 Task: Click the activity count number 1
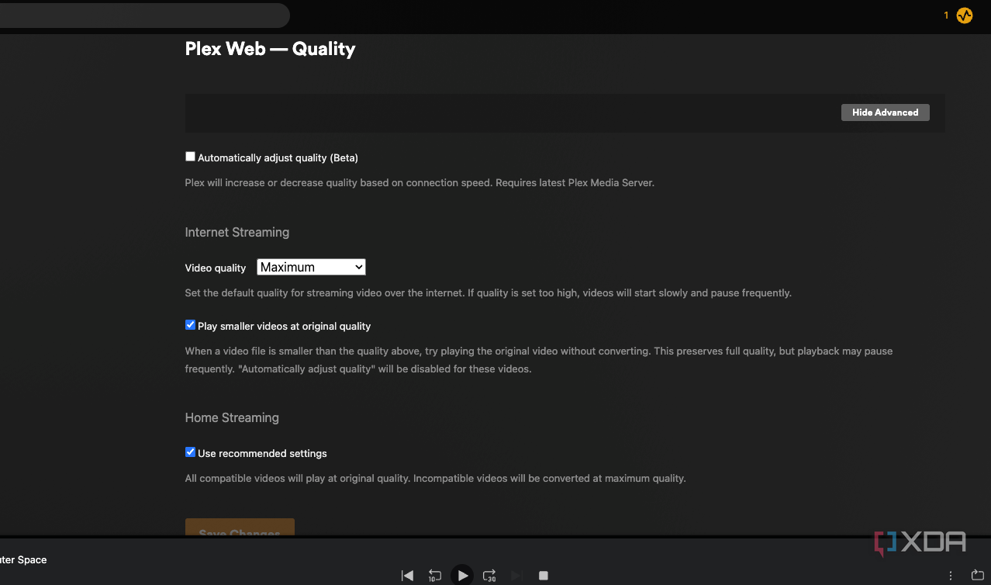coord(946,16)
